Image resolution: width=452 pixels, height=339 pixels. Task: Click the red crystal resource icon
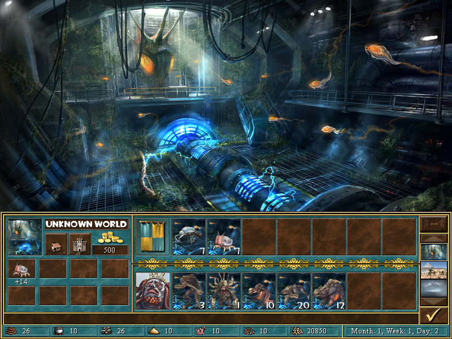click(201, 331)
